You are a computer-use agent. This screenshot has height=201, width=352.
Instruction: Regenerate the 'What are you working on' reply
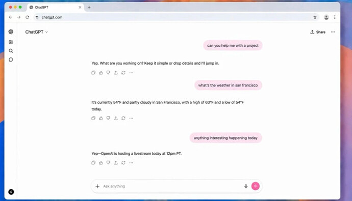pos(123,73)
